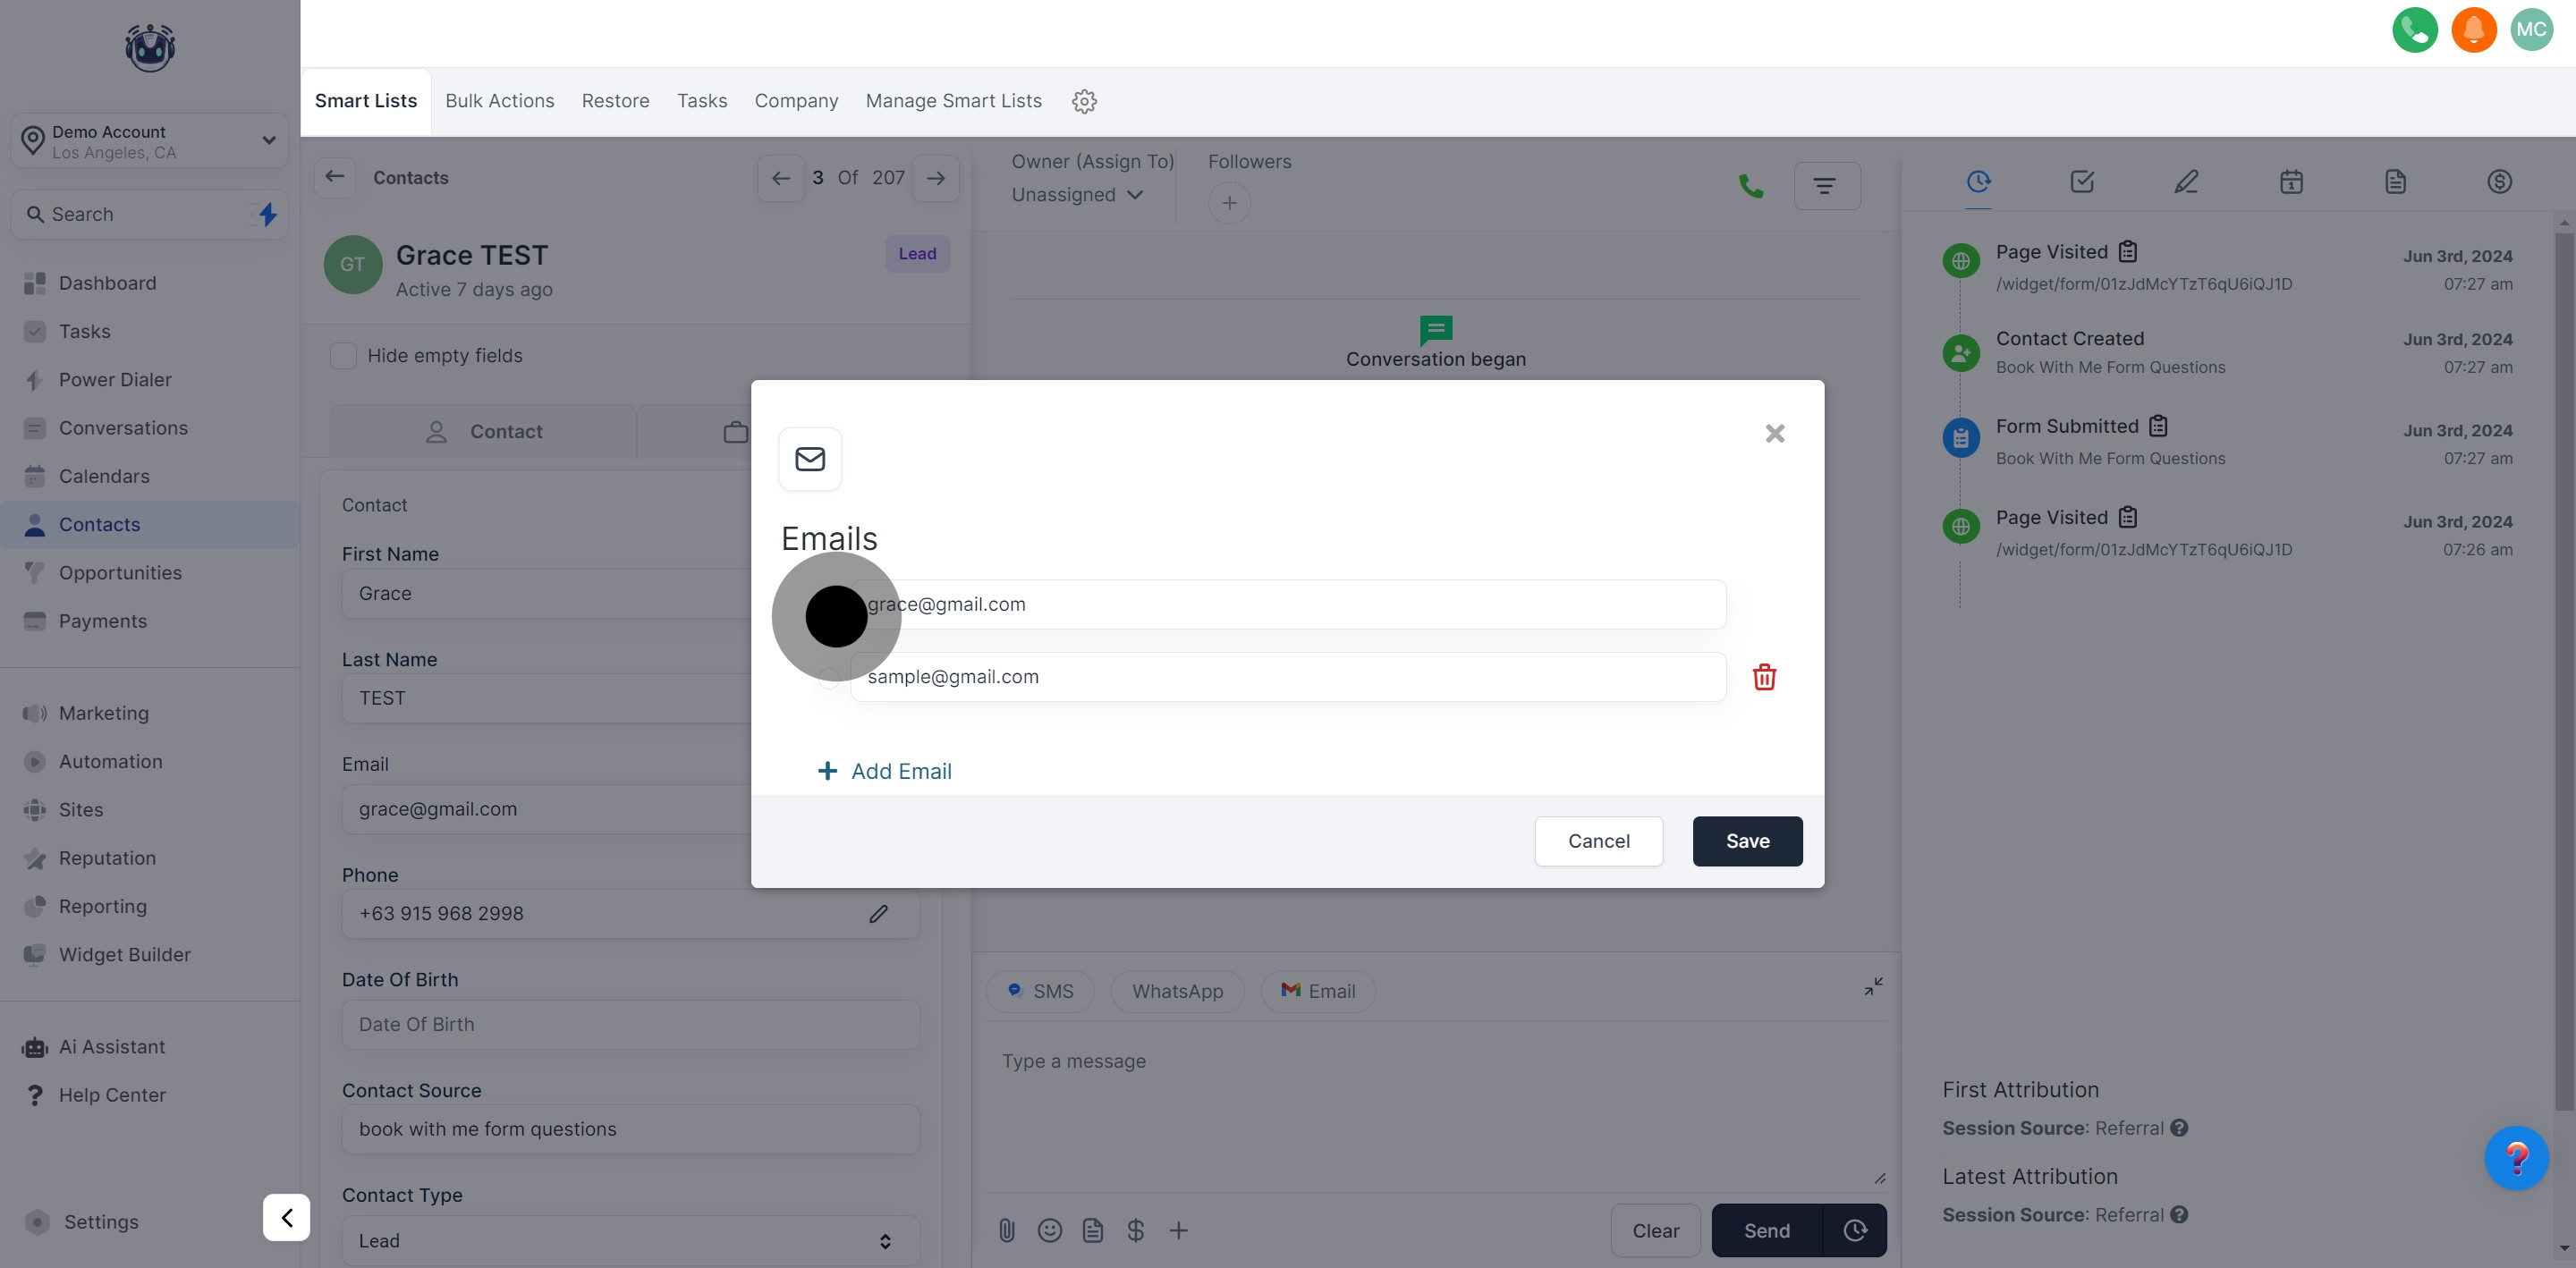
Task: Open the appointments calendar icon tab
Action: [x=2290, y=182]
